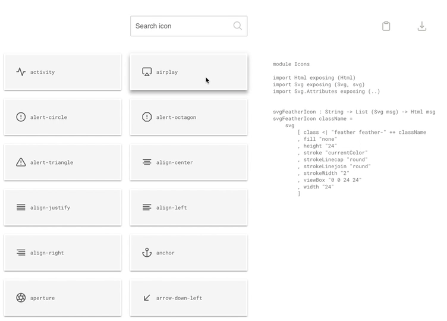This screenshot has width=447, height=321.
Task: Select the alert-circle icon
Action: coord(21,117)
